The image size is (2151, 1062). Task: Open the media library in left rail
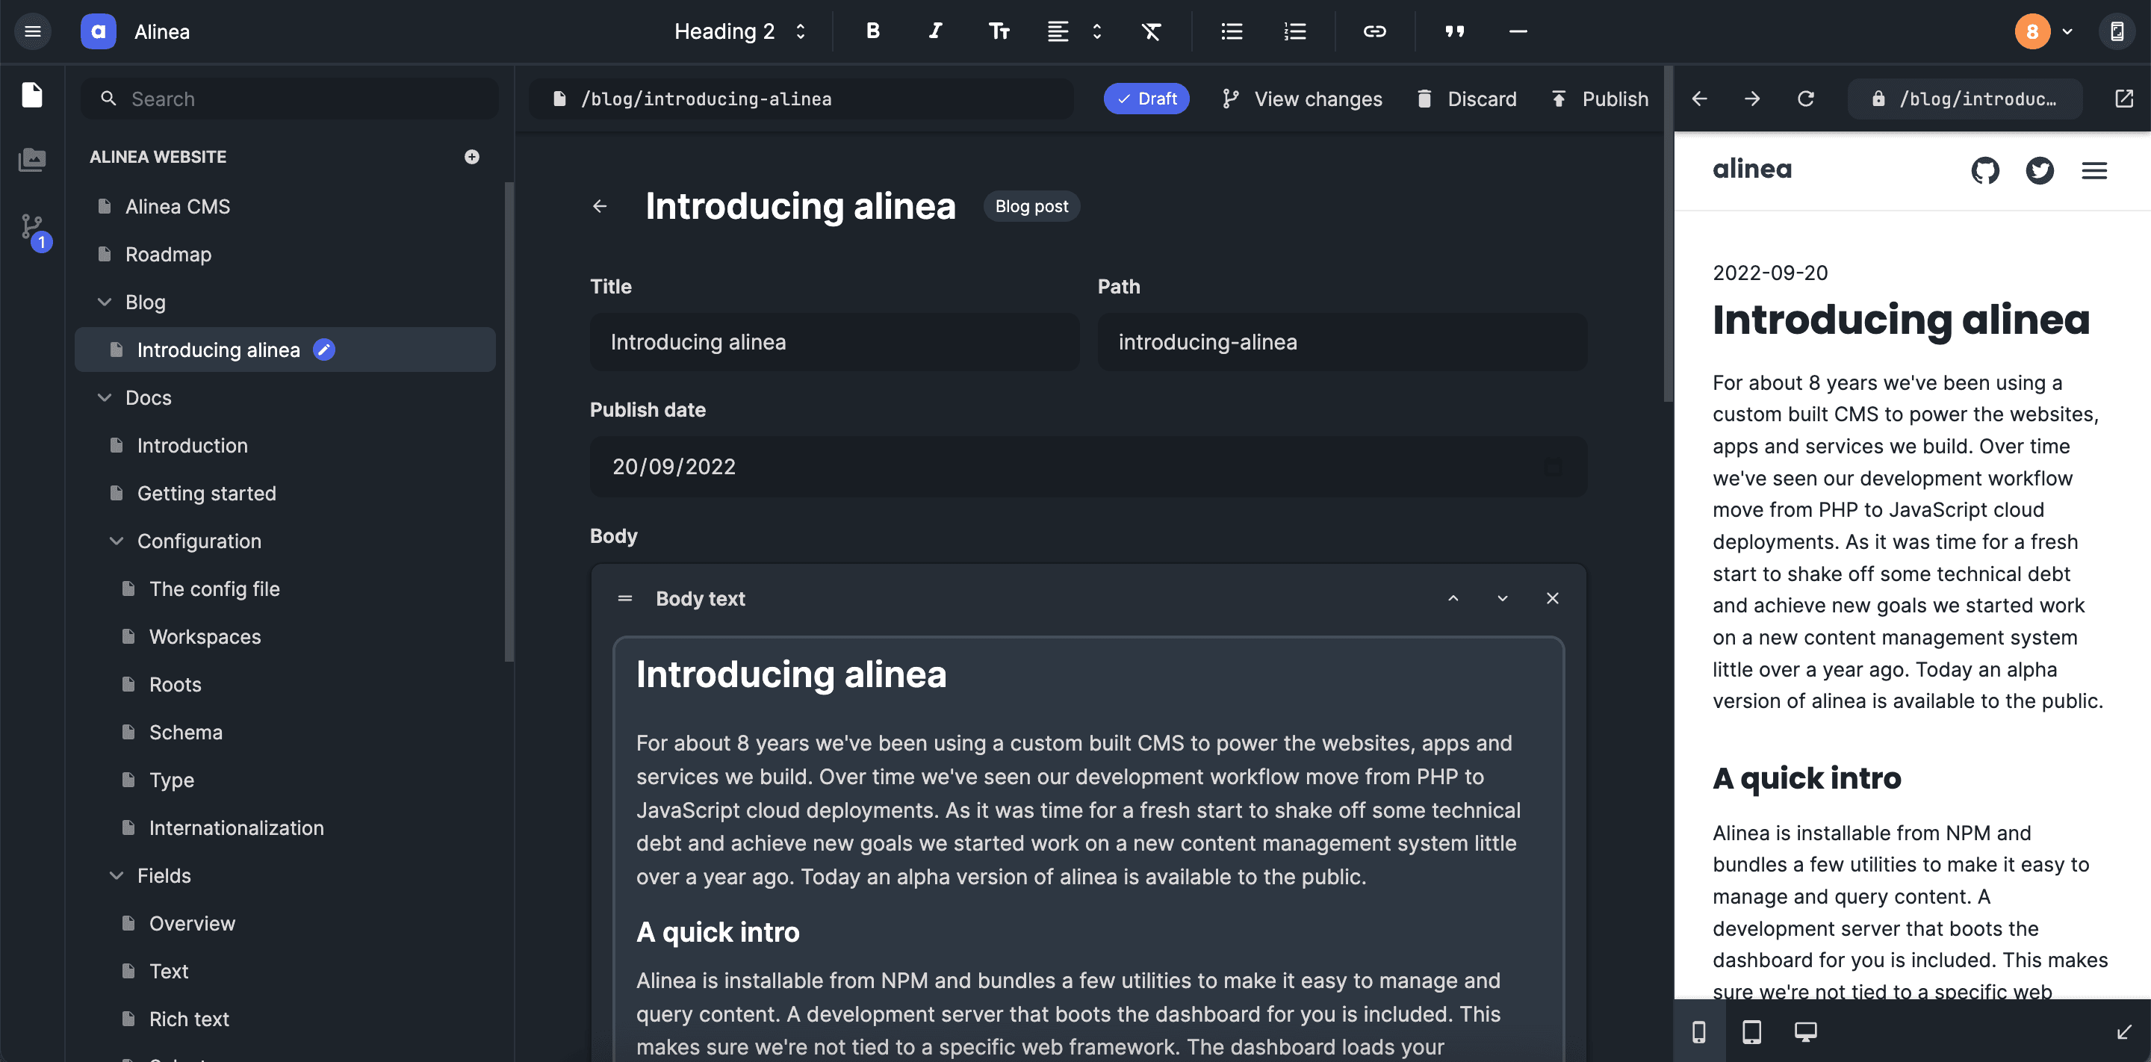point(33,158)
